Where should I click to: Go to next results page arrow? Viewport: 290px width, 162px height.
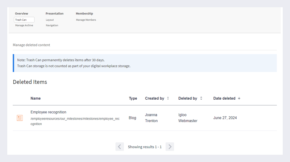170,147
